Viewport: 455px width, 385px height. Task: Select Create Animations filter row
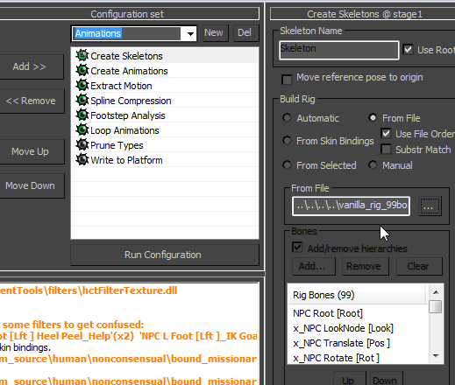(165, 71)
